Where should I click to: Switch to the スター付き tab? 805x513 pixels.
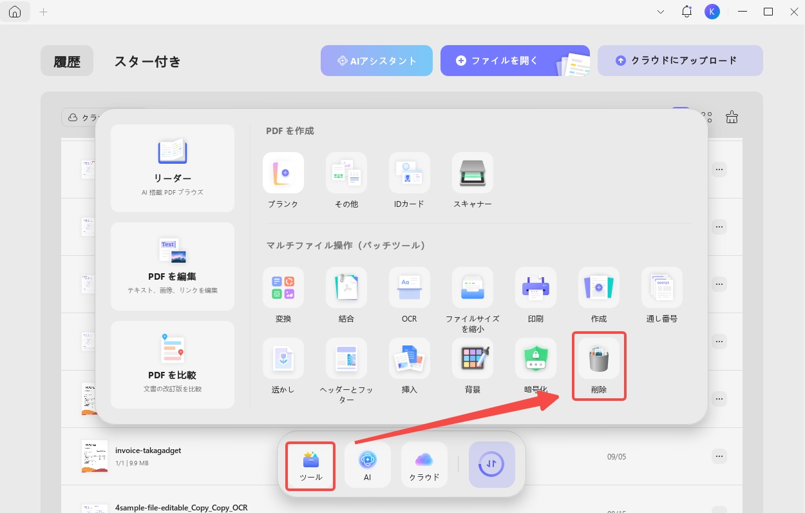tap(147, 61)
